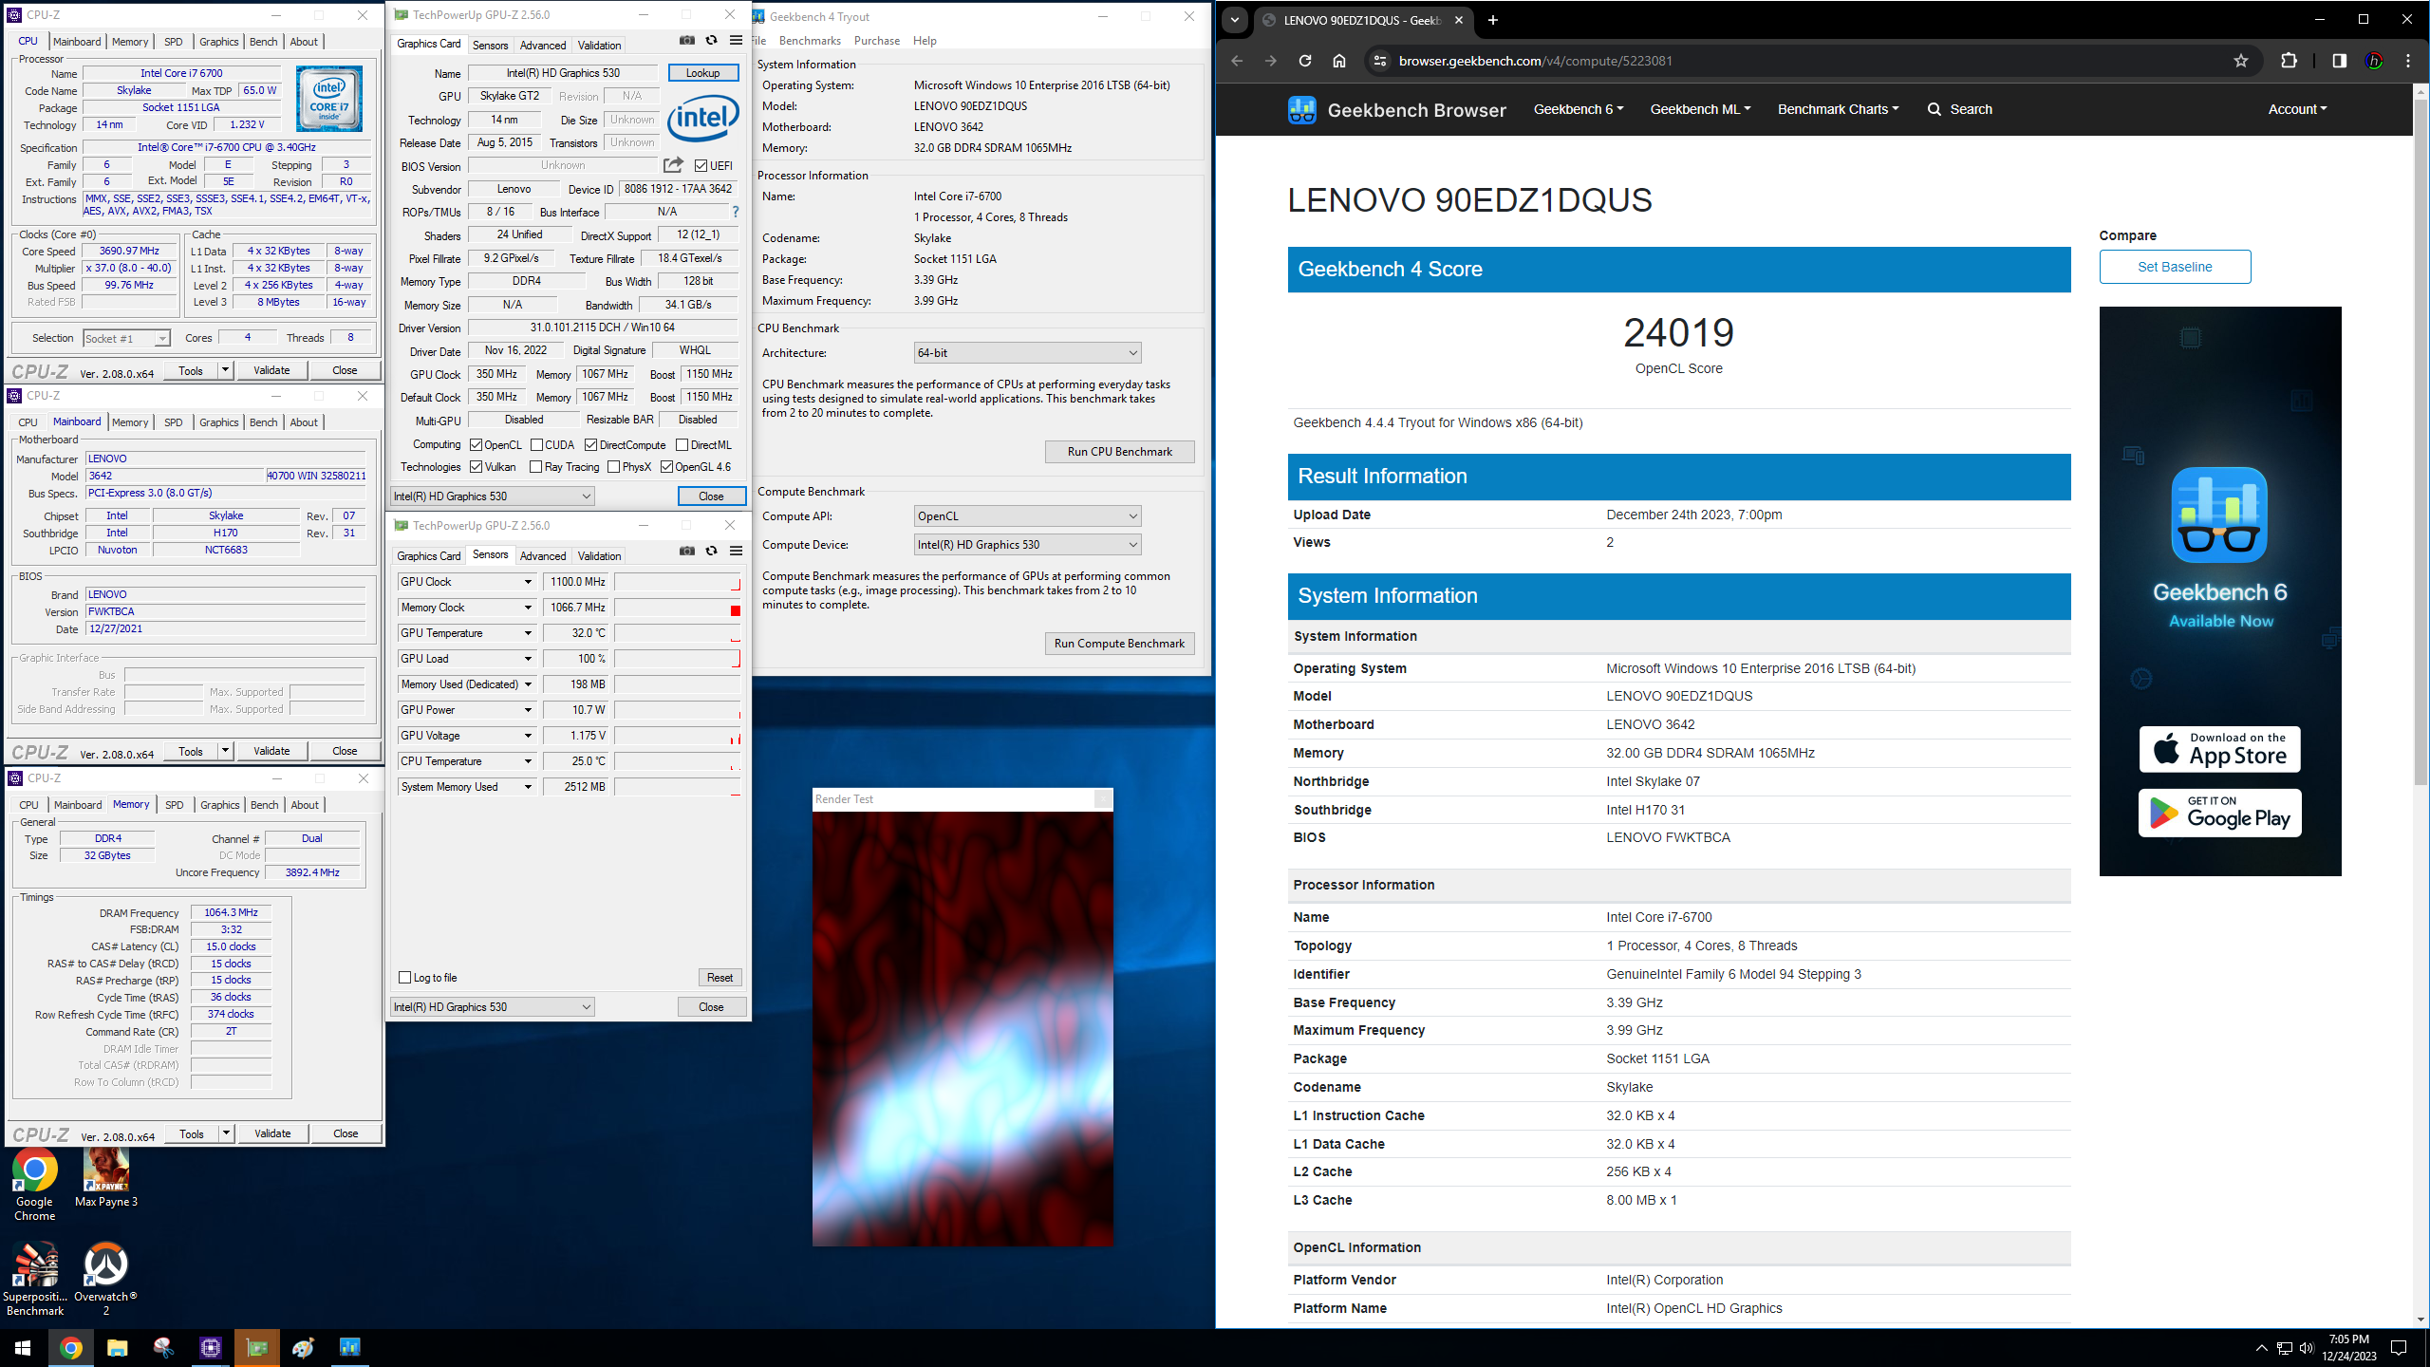Open GPU-Z Graphics Card hamburger menu
2430x1367 pixels.
click(736, 41)
